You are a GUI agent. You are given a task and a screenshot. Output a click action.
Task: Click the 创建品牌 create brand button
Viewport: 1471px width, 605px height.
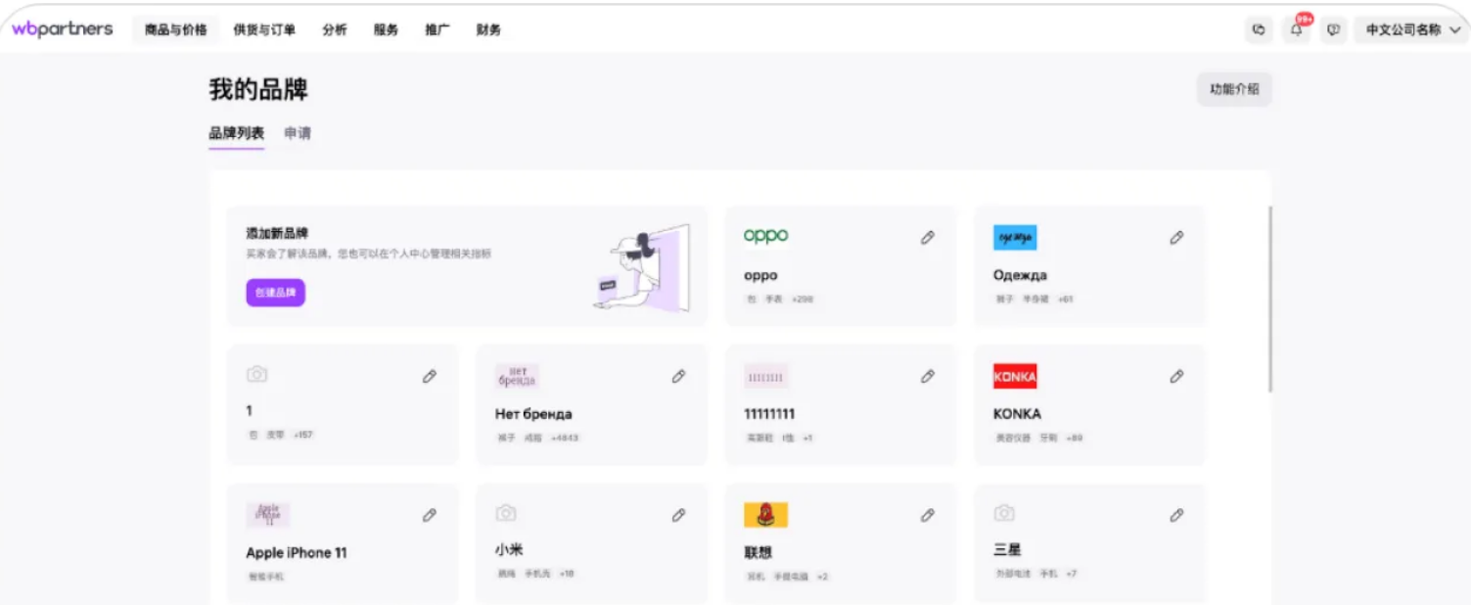(275, 293)
